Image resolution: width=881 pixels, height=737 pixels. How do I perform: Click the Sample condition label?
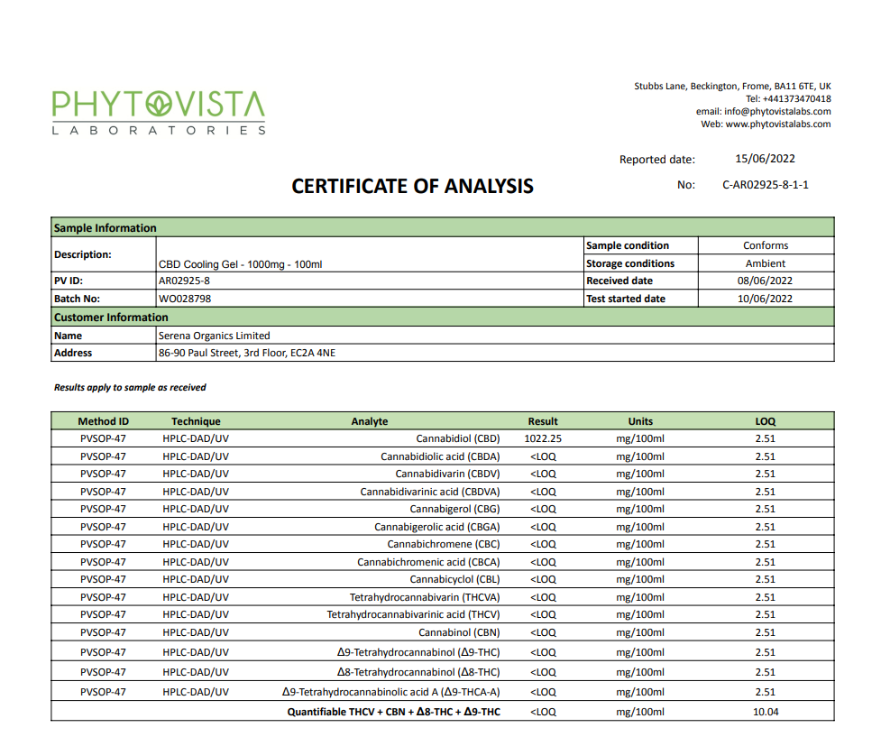click(628, 245)
